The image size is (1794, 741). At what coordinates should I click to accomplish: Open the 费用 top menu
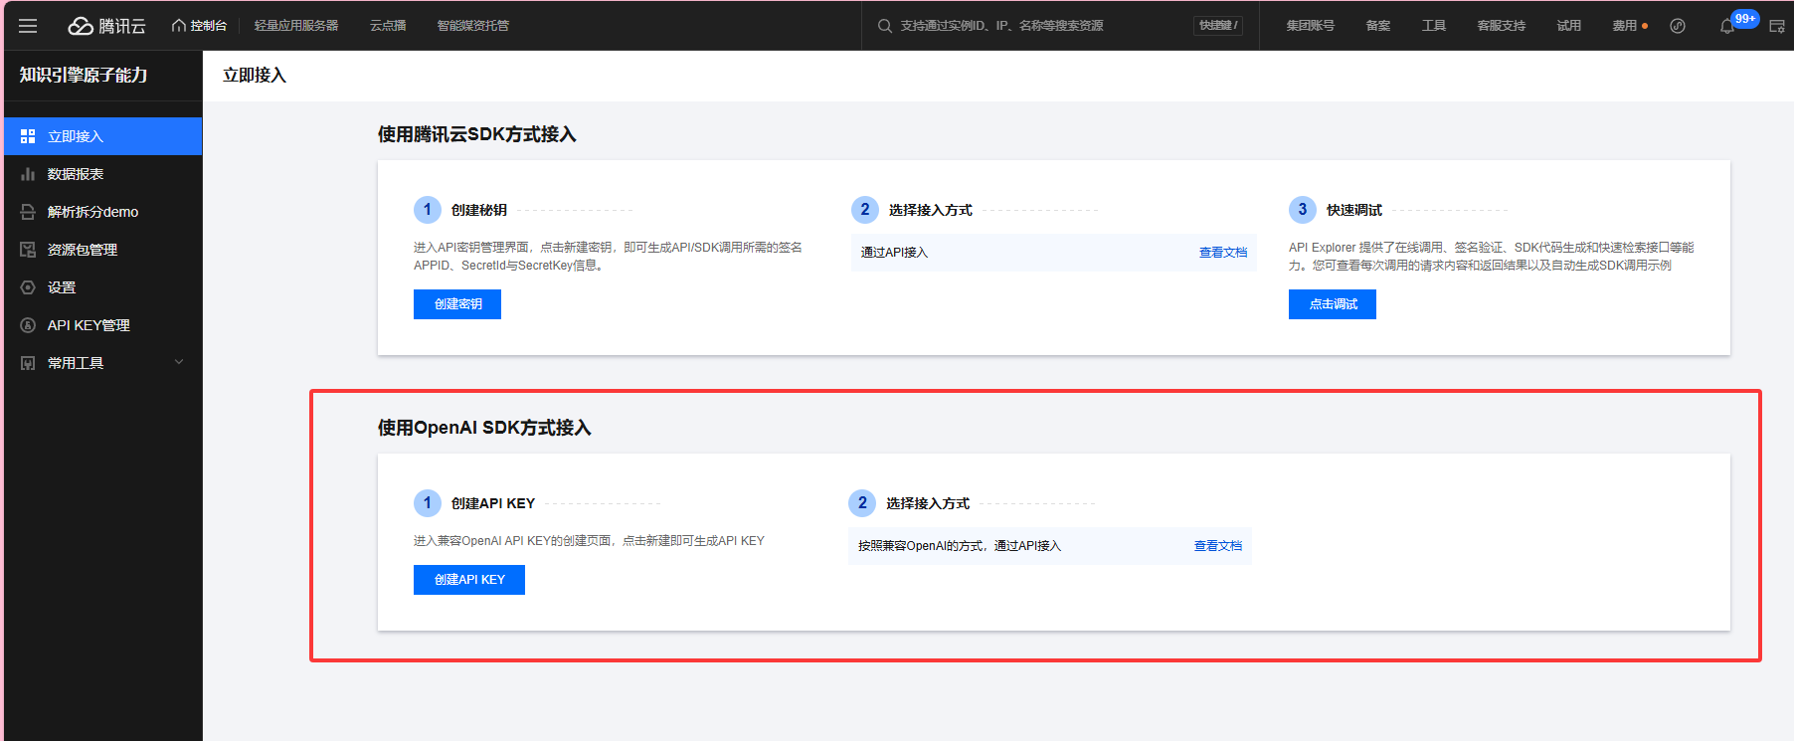1625,26
